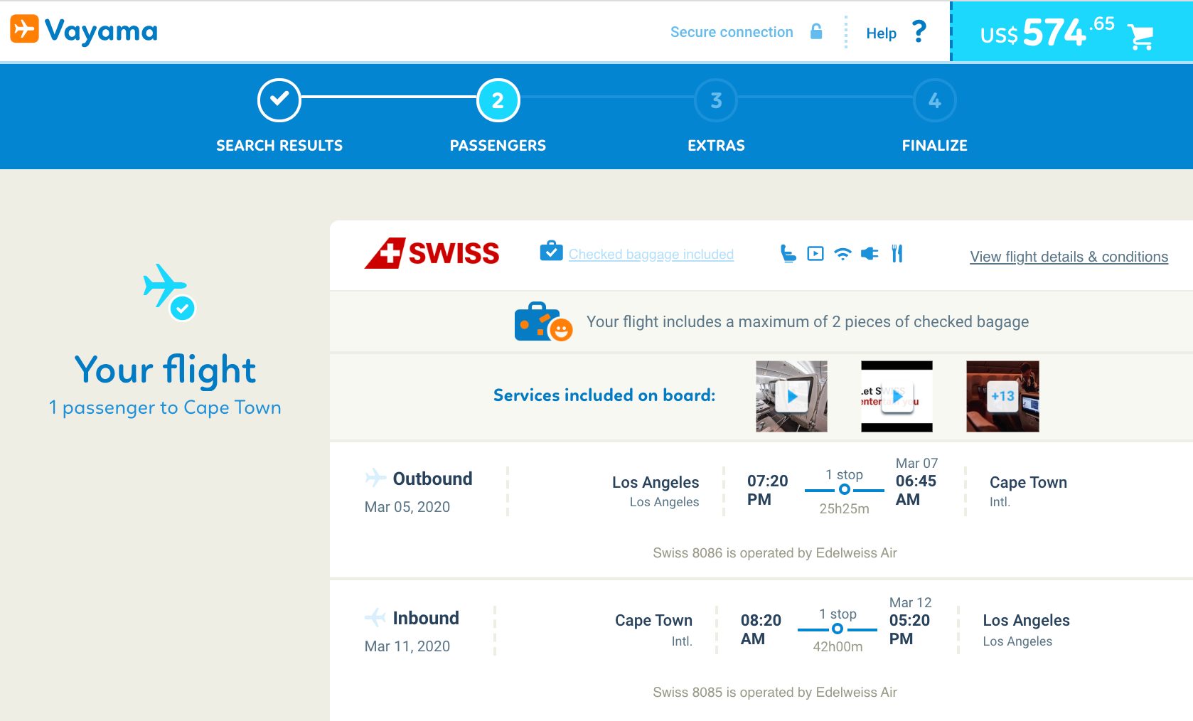The height and width of the screenshot is (721, 1193).
Task: Click inbound arrival date Mar 12
Action: point(911,602)
